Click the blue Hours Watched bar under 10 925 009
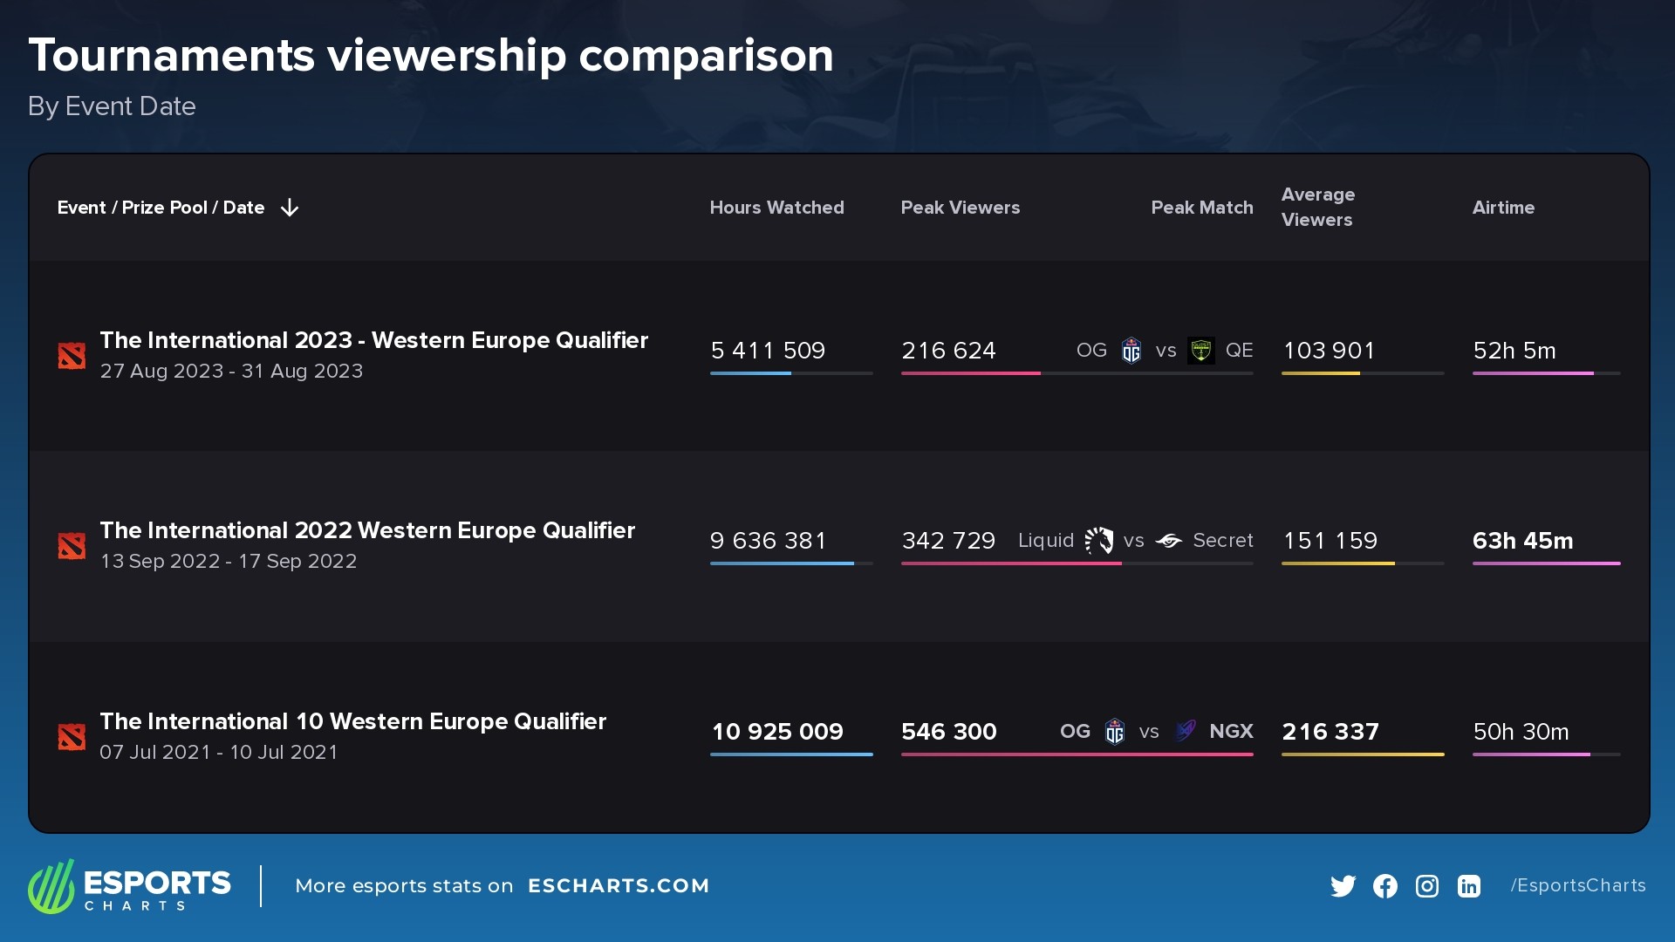Image resolution: width=1675 pixels, height=942 pixels. 791,755
